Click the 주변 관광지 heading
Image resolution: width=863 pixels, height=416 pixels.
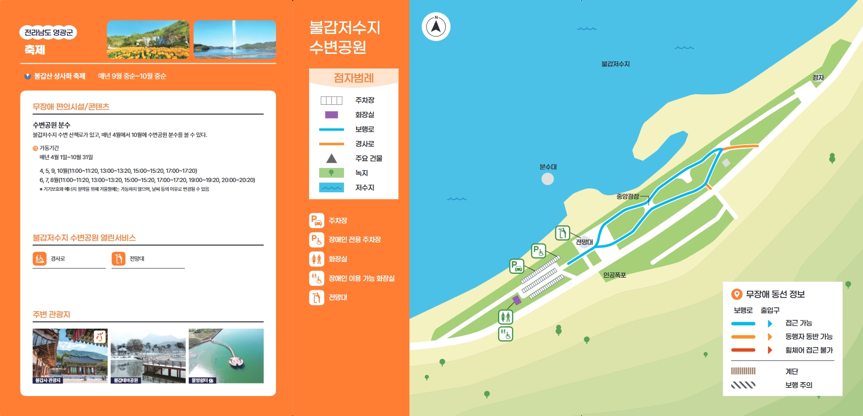tap(51, 315)
